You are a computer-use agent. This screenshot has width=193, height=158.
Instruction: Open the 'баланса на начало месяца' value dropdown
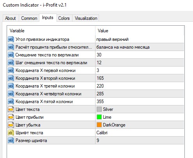[140, 47]
